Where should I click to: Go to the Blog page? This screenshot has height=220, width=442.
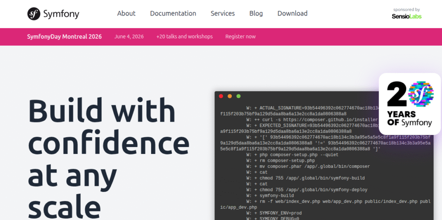[256, 13]
